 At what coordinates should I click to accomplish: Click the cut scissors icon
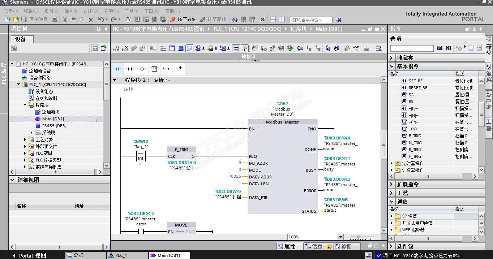[65, 20]
